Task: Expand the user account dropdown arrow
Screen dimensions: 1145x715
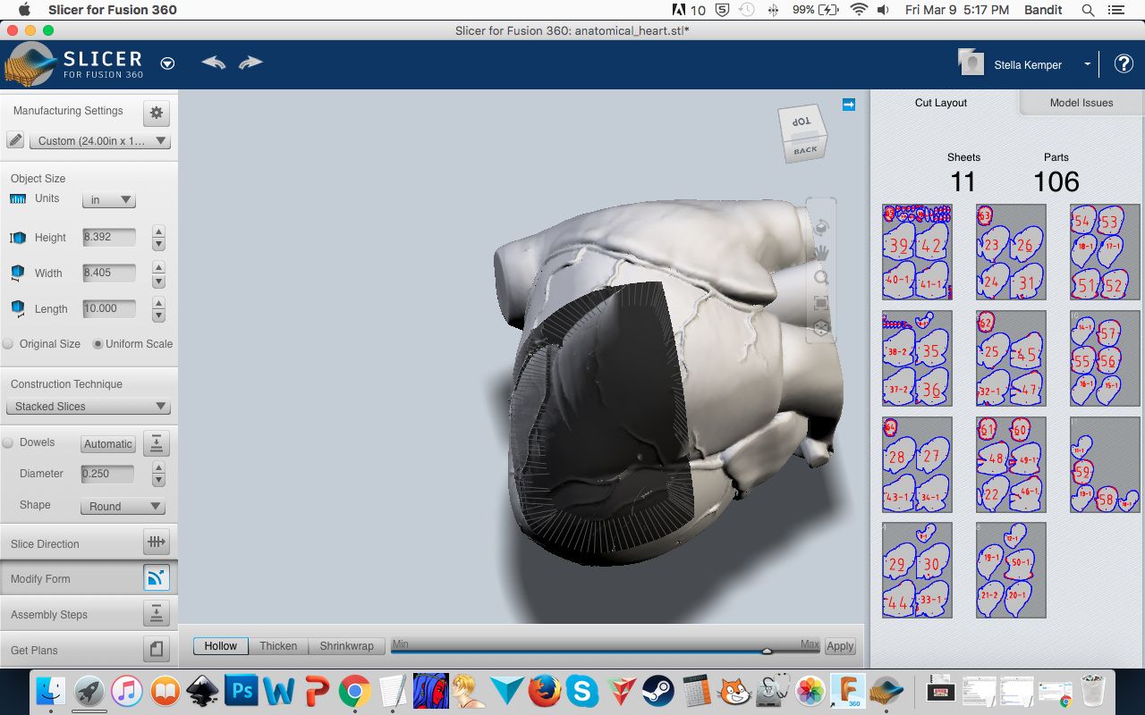Action: click(x=1088, y=64)
